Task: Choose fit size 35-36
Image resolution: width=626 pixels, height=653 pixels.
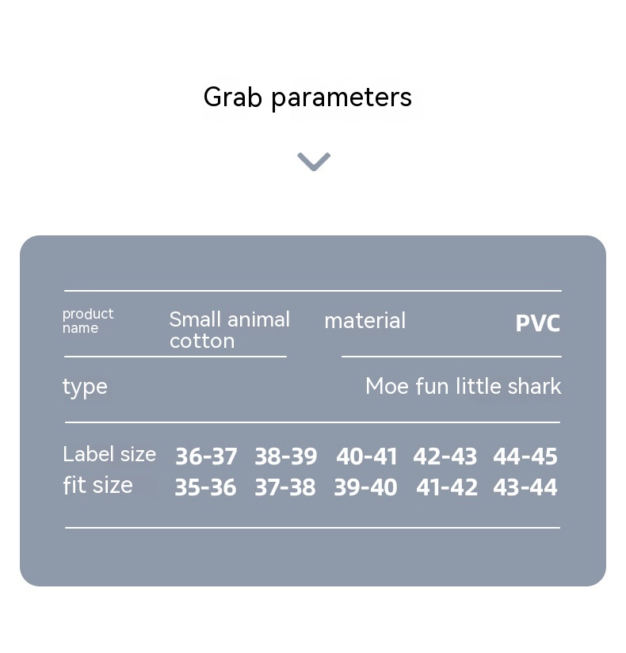Action: [x=205, y=487]
